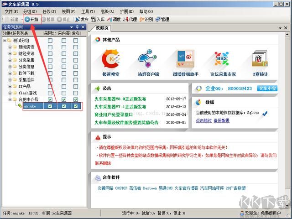Toggle 采内容 checkbox for 软件下载
This screenshot has width=292, height=219.
click(x=64, y=73)
